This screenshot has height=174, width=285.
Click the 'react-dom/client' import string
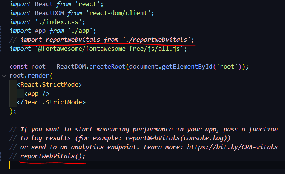(x=118, y=13)
